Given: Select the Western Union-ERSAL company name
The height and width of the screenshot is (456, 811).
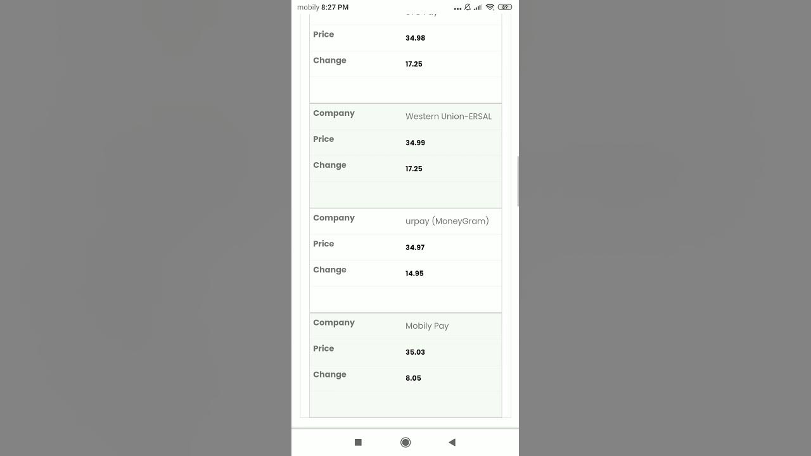Looking at the screenshot, I should [449, 117].
